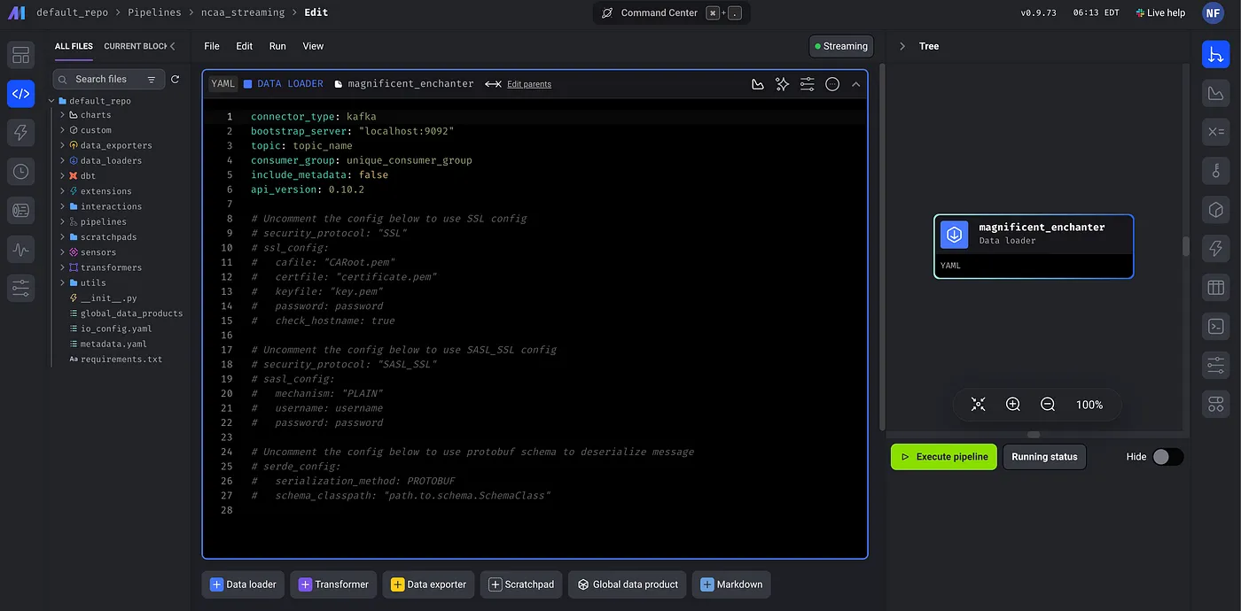This screenshot has height=611, width=1241.
Task: Toggle the Hide switch in the tree panel
Action: click(x=1167, y=457)
